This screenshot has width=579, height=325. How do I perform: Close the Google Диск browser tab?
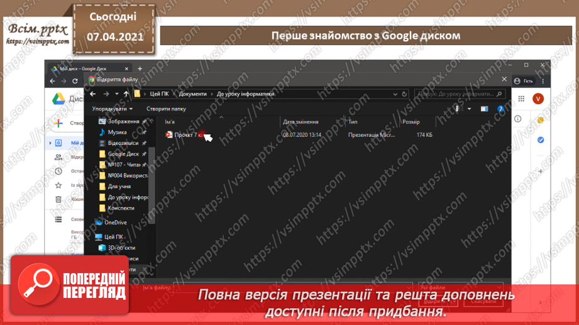126,68
